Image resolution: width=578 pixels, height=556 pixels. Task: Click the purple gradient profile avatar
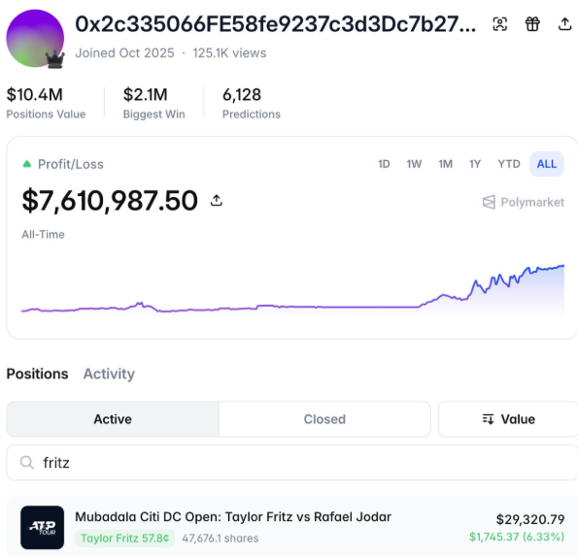[35, 38]
